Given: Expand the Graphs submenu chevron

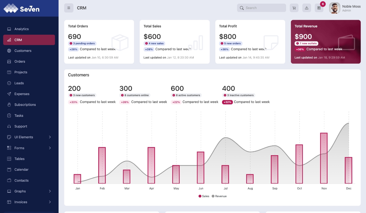Looking at the screenshot, I should 50,191.
